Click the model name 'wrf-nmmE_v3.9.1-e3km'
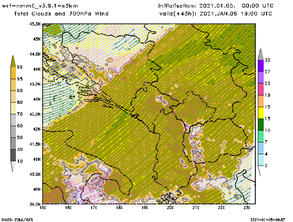The height and width of the screenshot is (222, 293). tap(40, 6)
